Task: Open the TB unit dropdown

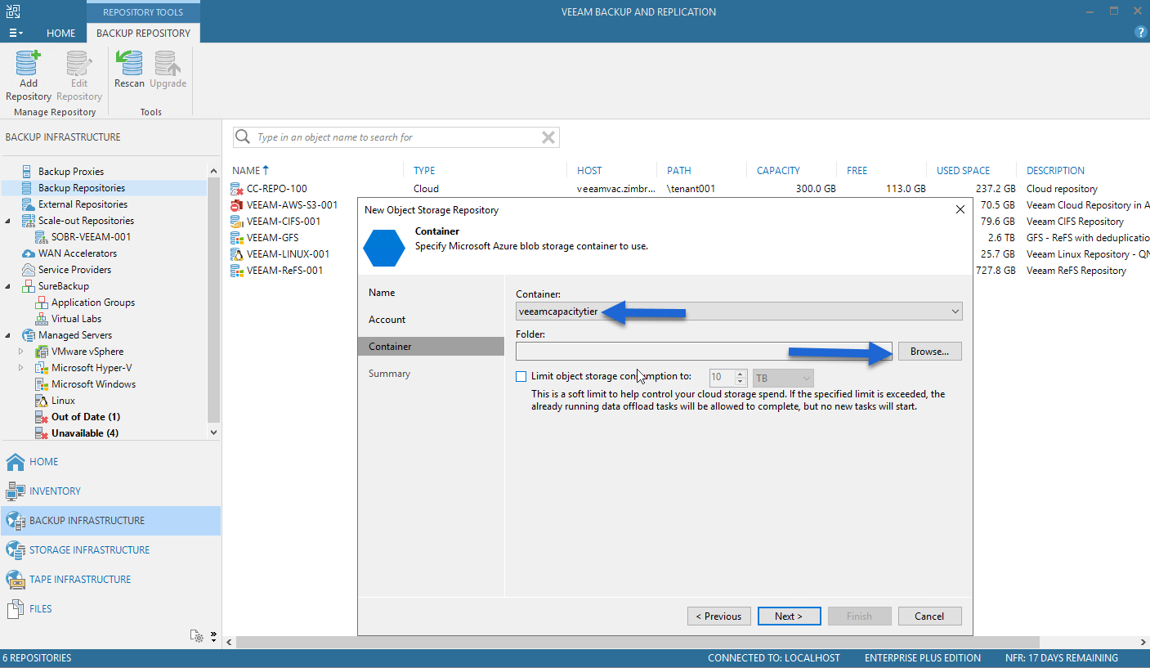Action: 783,378
